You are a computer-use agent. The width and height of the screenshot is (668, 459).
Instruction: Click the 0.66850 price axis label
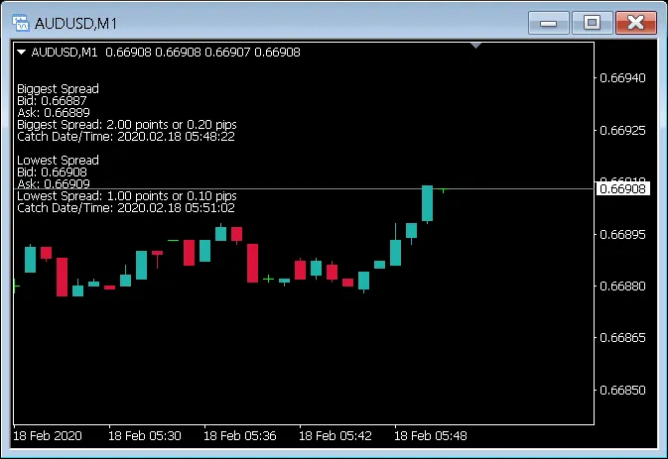(624, 390)
